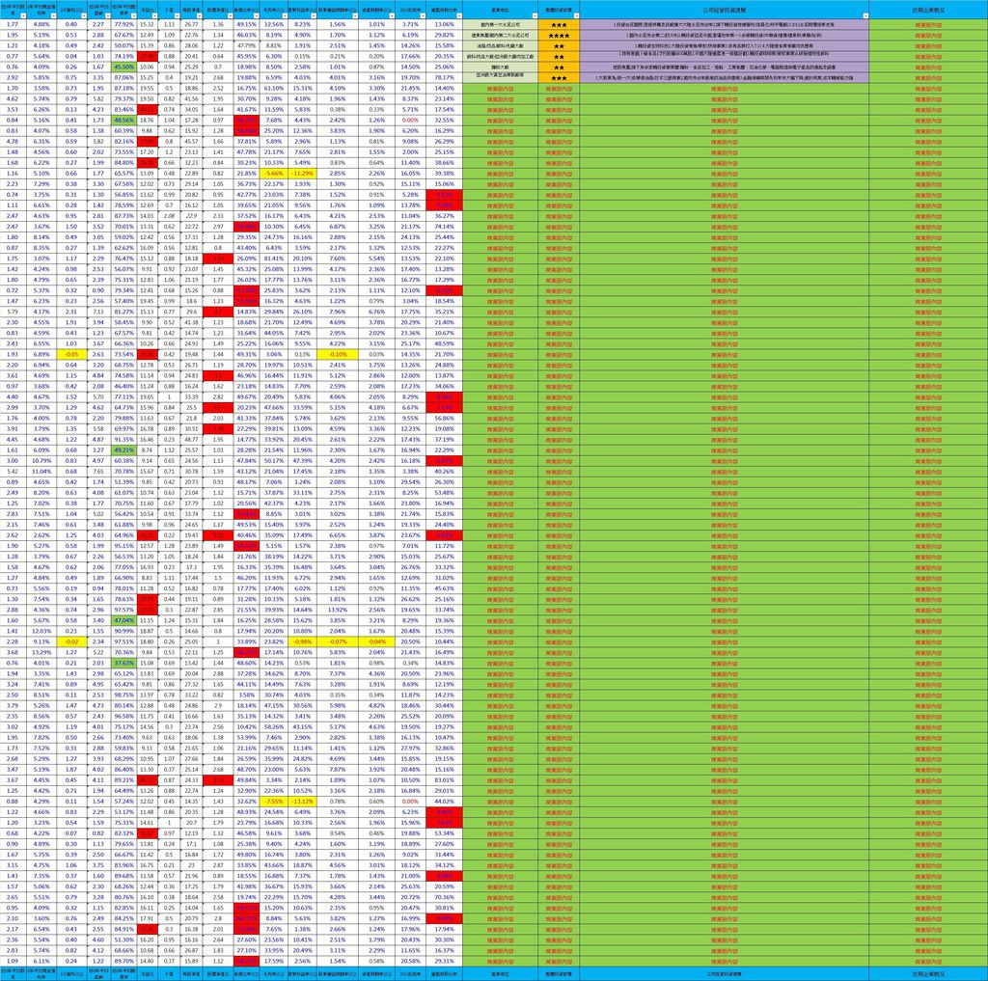Open the 營業利益率(Q) column filter dropdown

coord(314,15)
